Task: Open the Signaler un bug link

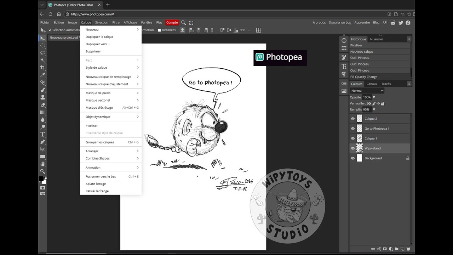Action: [340, 22]
